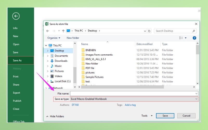
Task: Click the search magnifier icon
Action: [194, 31]
